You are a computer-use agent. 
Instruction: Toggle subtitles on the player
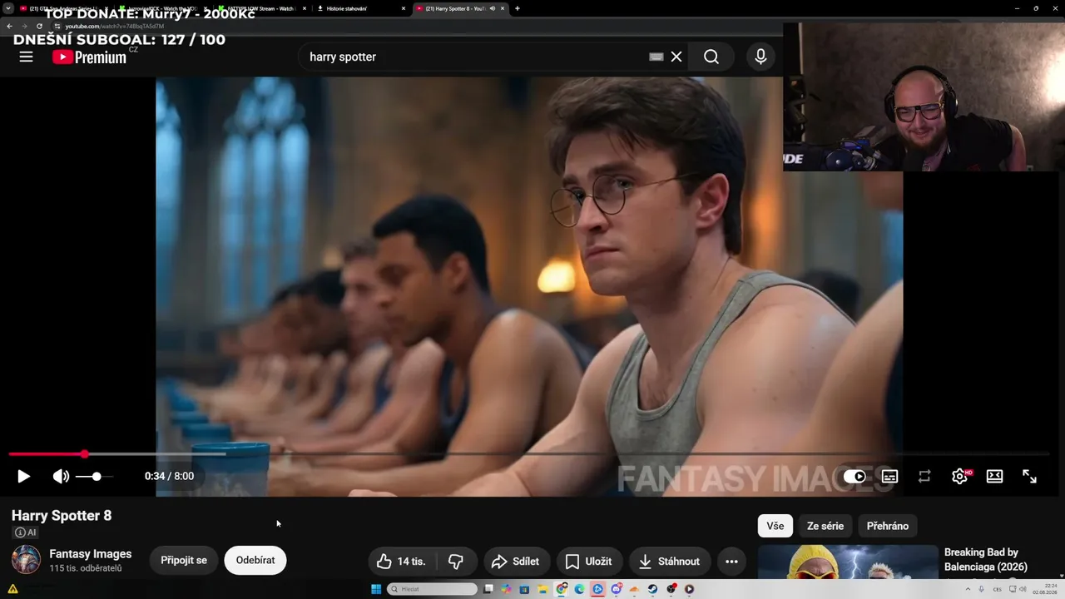click(889, 476)
